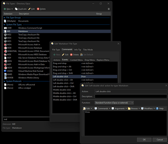Click OK in the action editor dialog
The height and width of the screenshot is (144, 168).
pos(144,140)
